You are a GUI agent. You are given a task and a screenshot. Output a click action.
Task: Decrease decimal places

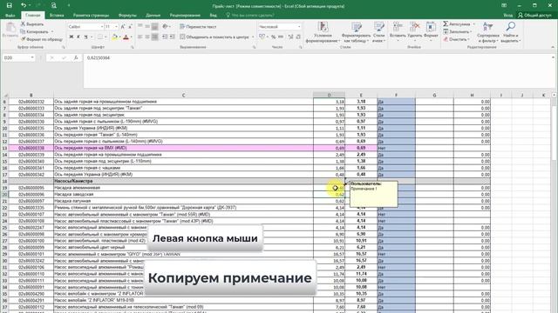[x=298, y=37]
